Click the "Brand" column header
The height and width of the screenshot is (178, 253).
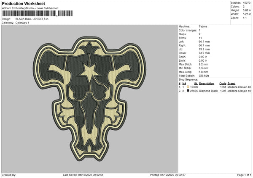point(231,84)
